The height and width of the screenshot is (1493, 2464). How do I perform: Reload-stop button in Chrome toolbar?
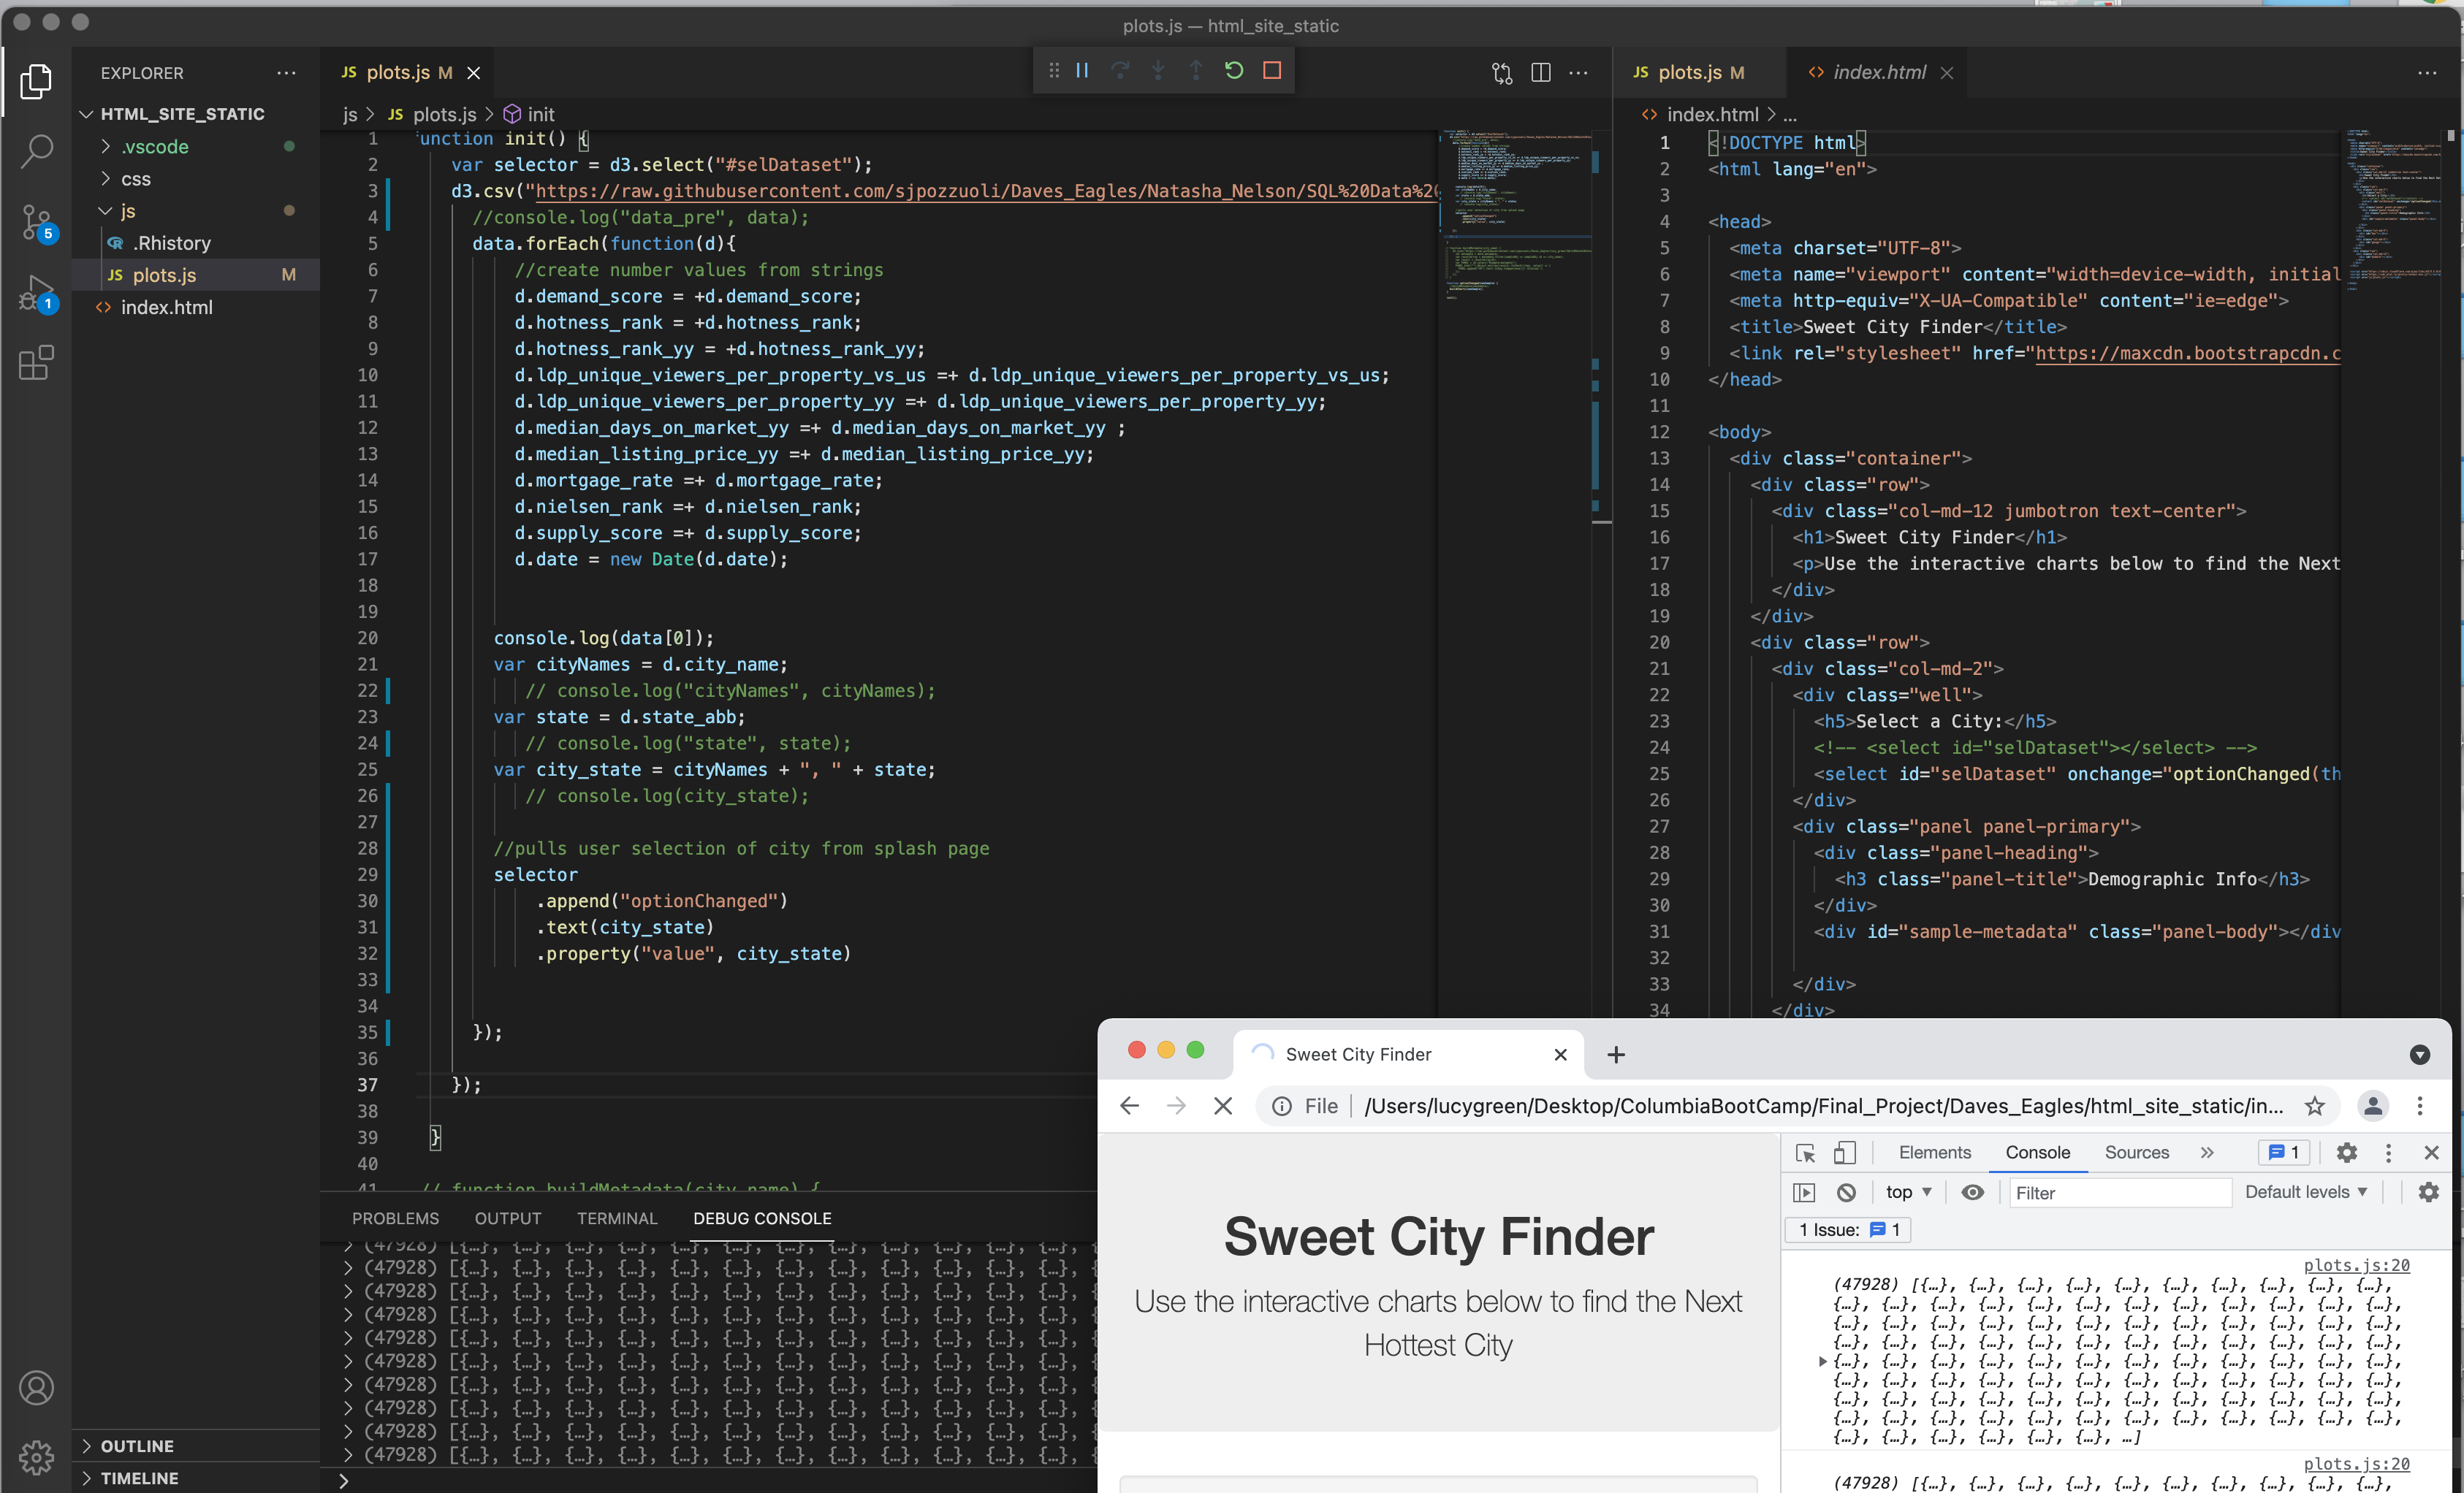coord(1222,1105)
